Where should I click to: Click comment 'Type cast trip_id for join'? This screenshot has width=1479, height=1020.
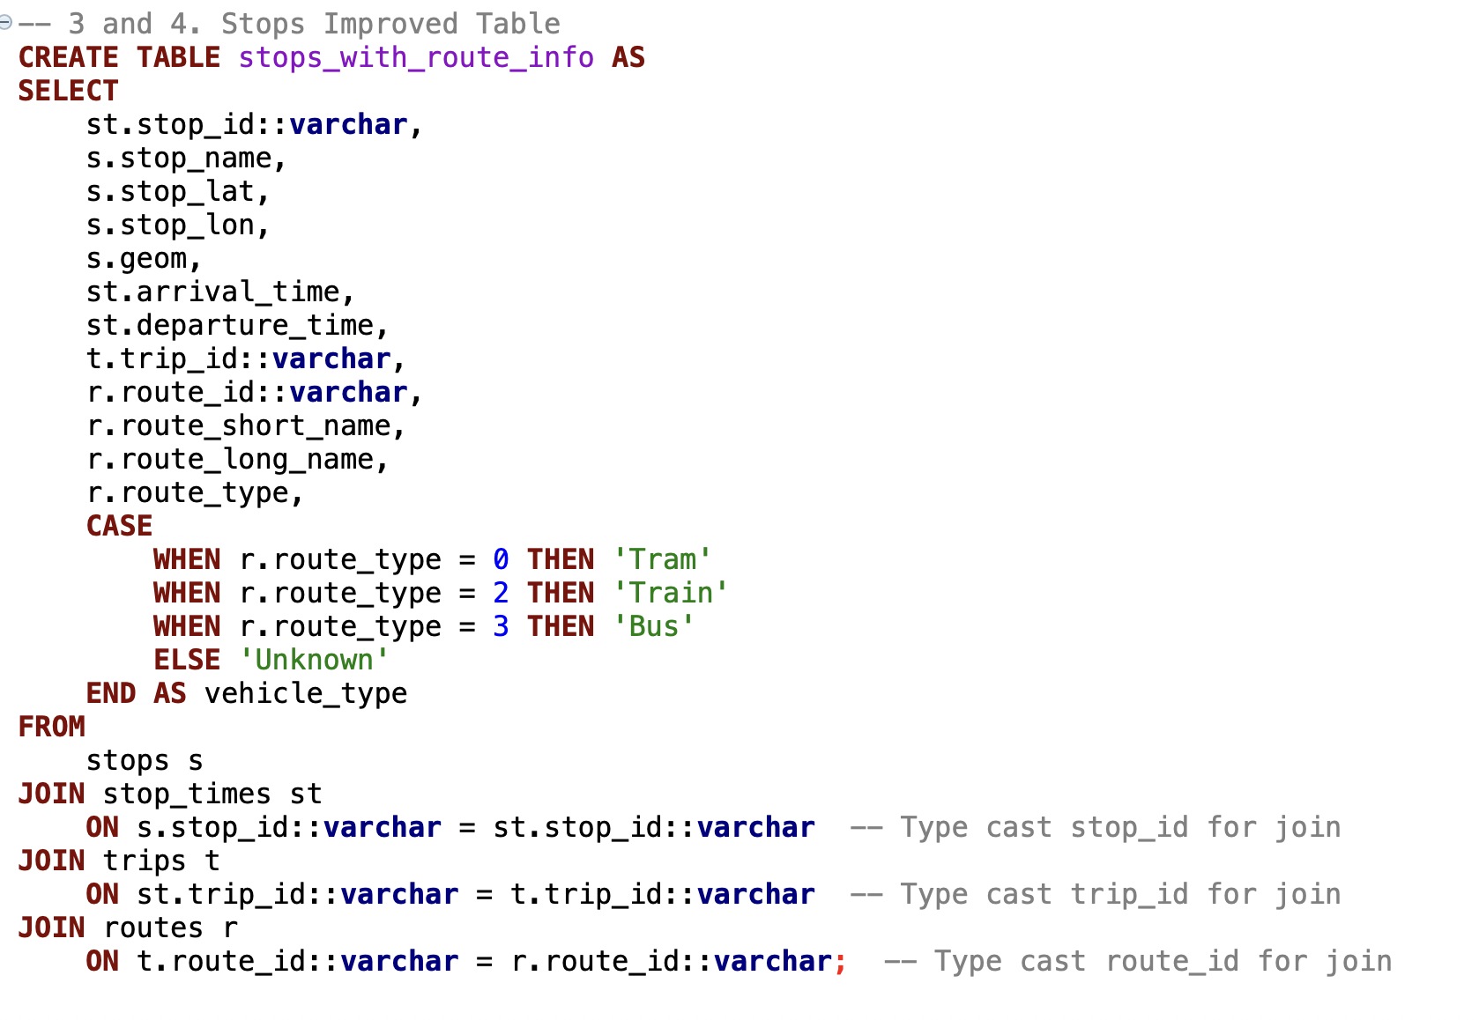pyautogui.click(x=1096, y=895)
